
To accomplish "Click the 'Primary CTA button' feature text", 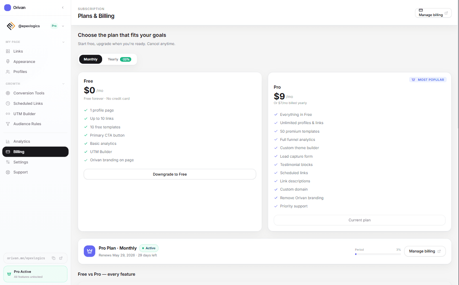I will click(107, 135).
